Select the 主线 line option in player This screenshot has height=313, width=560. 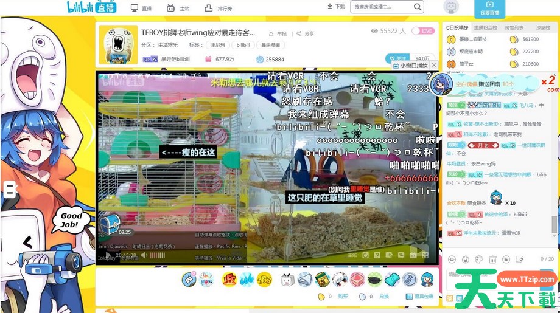coord(352,255)
